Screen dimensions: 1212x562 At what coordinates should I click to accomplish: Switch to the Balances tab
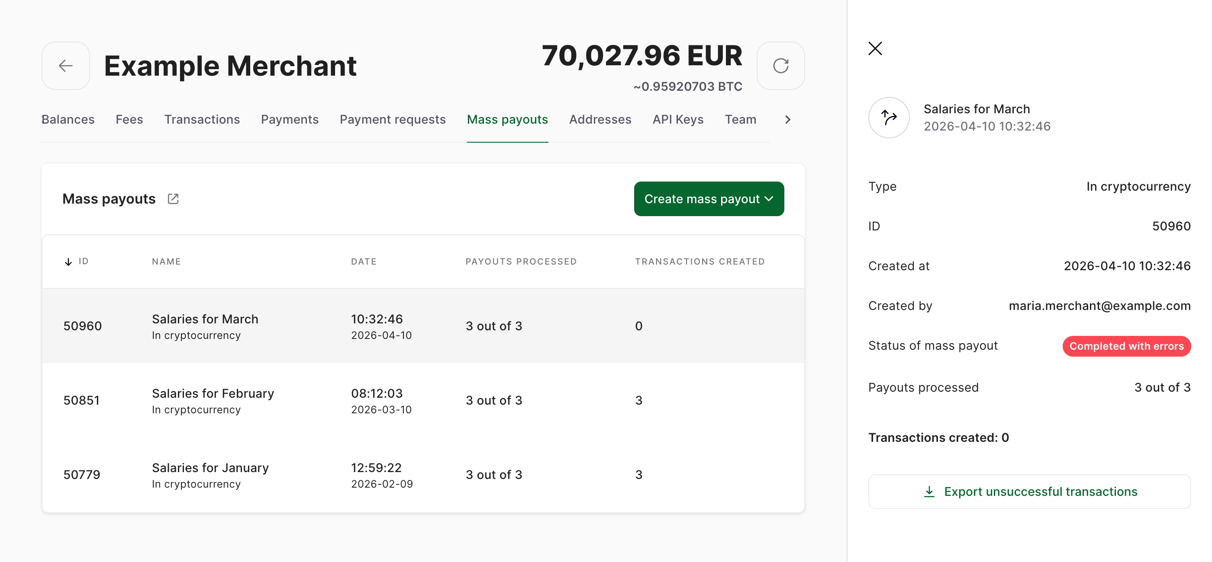coord(68,119)
